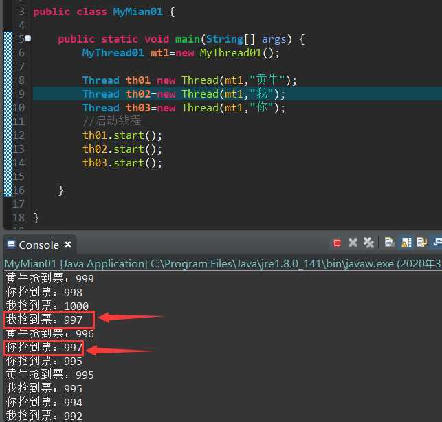Click the comment '//启动线程' on line 11
Viewport: 442px width, 422px height.
112,121
